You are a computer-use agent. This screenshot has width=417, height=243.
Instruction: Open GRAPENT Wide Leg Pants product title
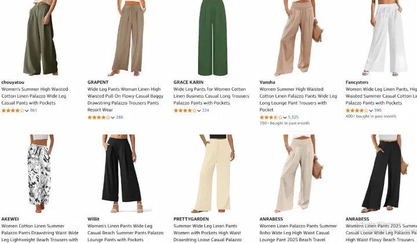tap(125, 100)
